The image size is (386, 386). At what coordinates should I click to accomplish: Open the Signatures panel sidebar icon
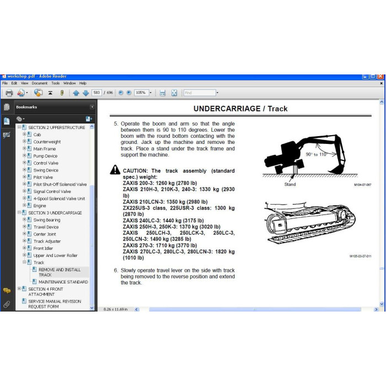[7, 135]
